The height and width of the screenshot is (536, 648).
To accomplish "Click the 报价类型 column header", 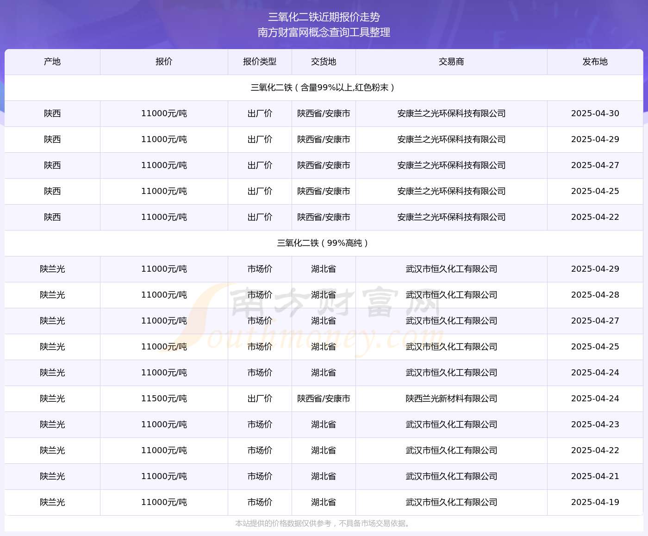I will (260, 62).
